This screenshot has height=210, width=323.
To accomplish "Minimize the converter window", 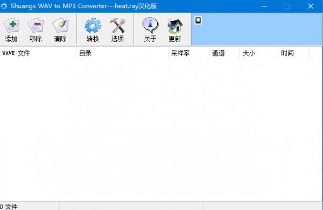I will click(x=264, y=6).
